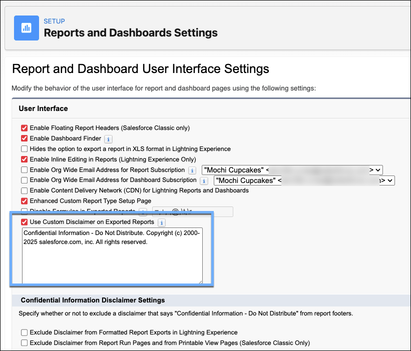Check Enable Content Delivery Network (CDN)
This screenshot has height=351, width=411.
24,190
